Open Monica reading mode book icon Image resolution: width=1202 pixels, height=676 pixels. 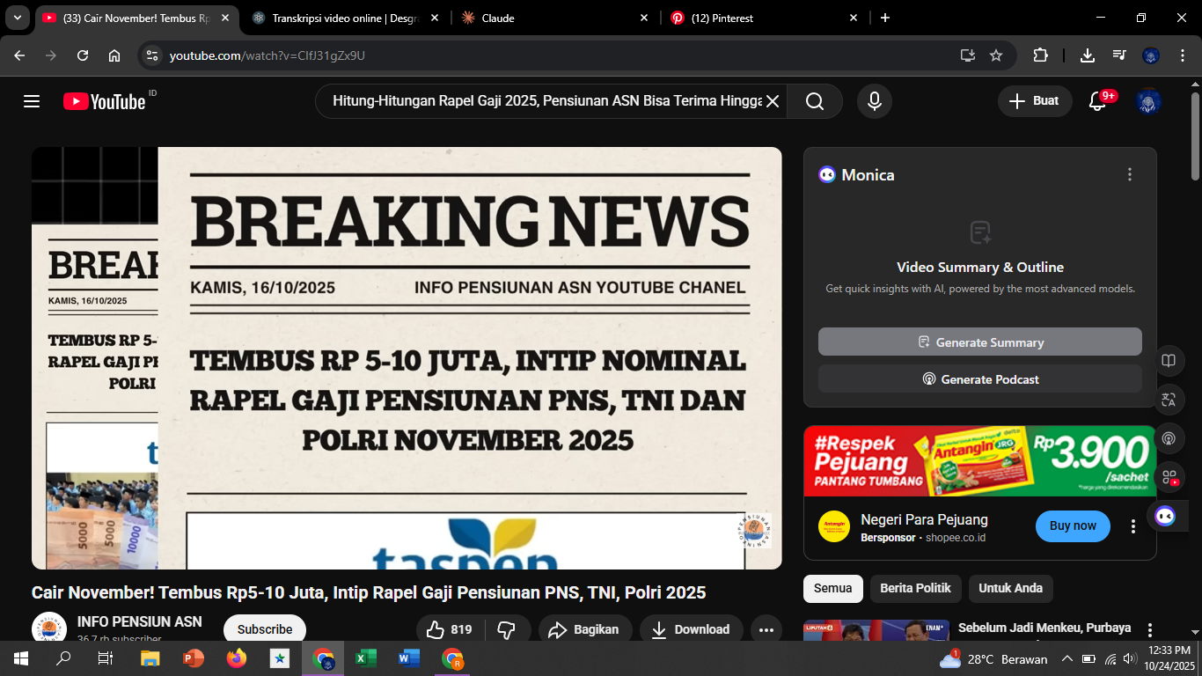coord(1169,361)
